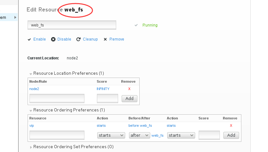This screenshot has height=152, width=268.
Task: Click the INFINITY score link
Action: click(x=103, y=89)
